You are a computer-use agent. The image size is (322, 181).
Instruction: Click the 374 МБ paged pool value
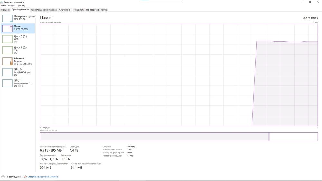[x=46, y=167]
